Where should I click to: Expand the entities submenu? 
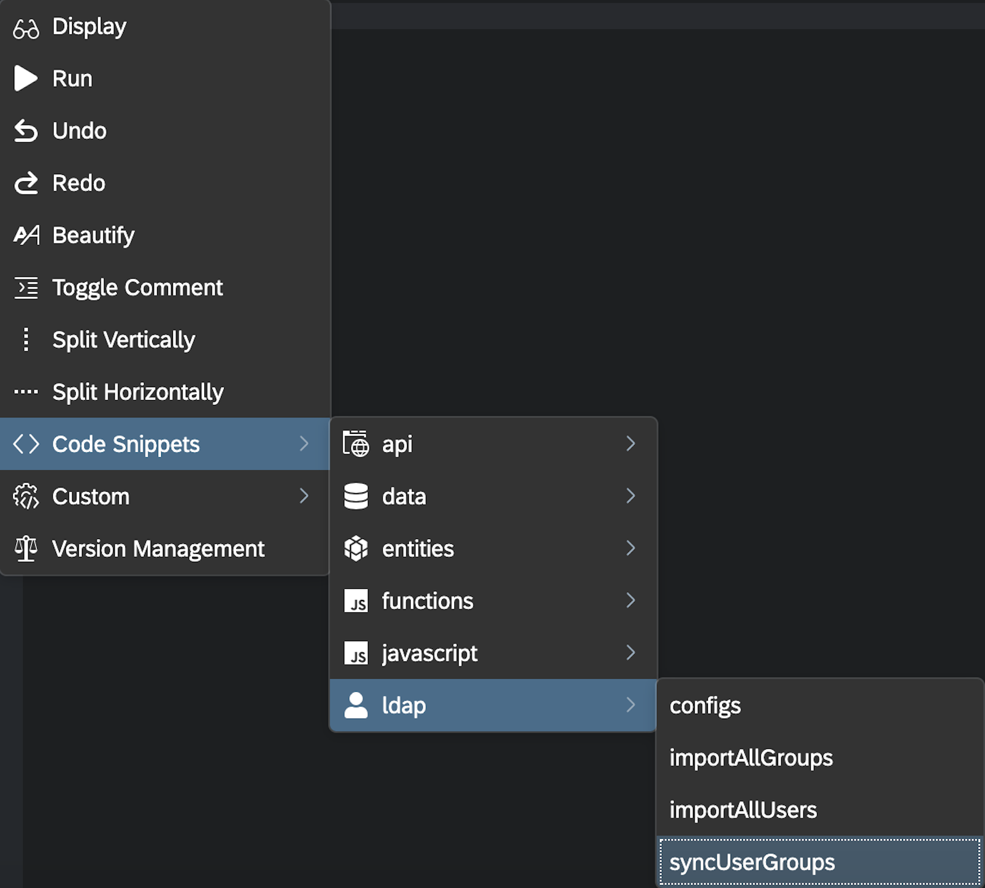417,548
